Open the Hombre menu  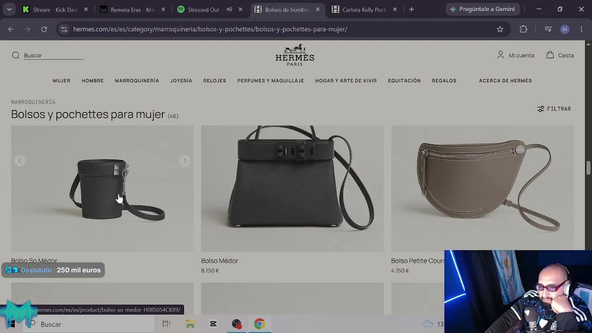(92, 80)
